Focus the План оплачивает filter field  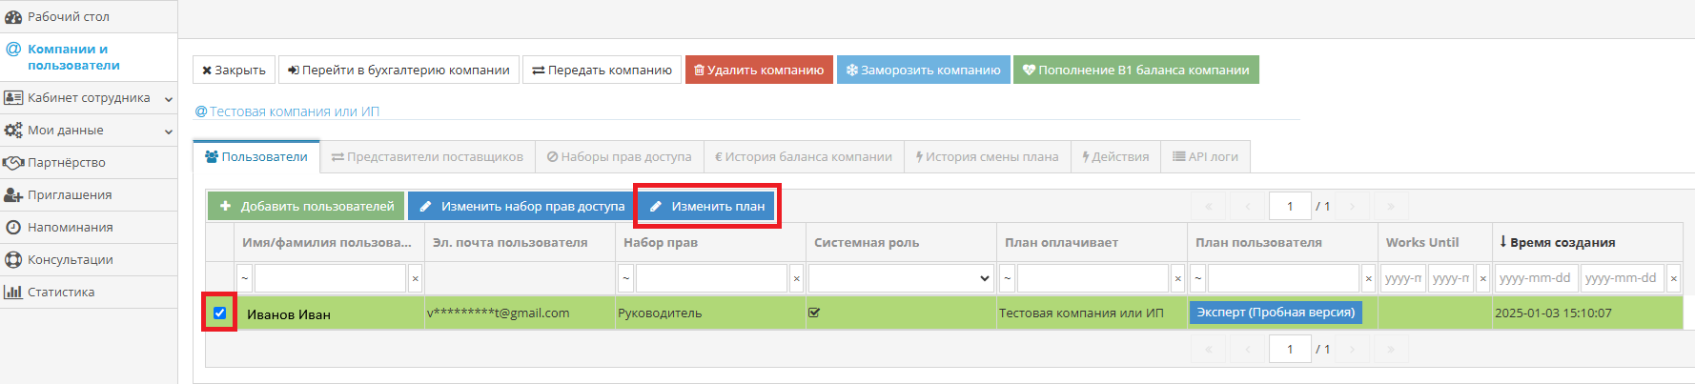pyautogui.click(x=1093, y=278)
